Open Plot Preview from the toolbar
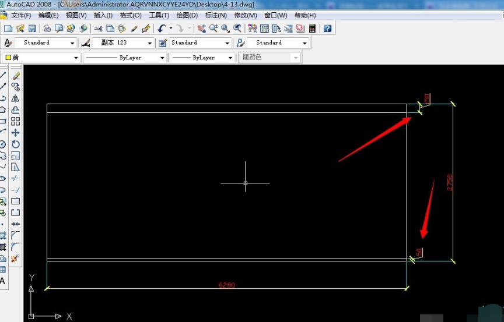The width and height of the screenshot is (504, 322). 59,29
